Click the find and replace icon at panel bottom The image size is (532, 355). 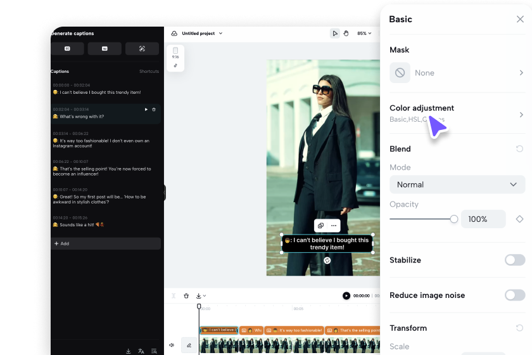click(x=154, y=351)
